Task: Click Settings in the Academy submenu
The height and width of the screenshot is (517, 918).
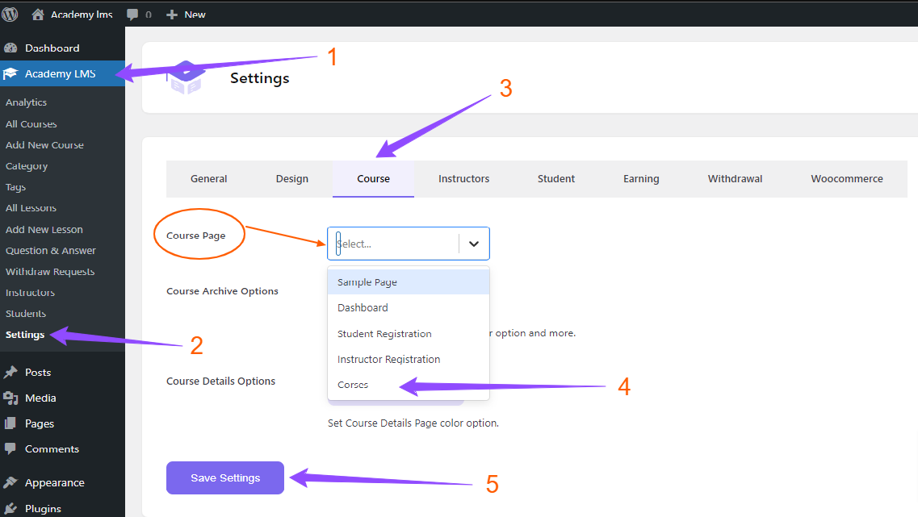Action: (x=24, y=335)
